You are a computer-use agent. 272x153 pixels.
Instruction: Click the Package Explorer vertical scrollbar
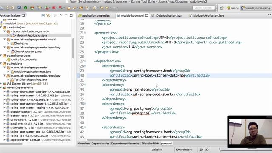73,48
